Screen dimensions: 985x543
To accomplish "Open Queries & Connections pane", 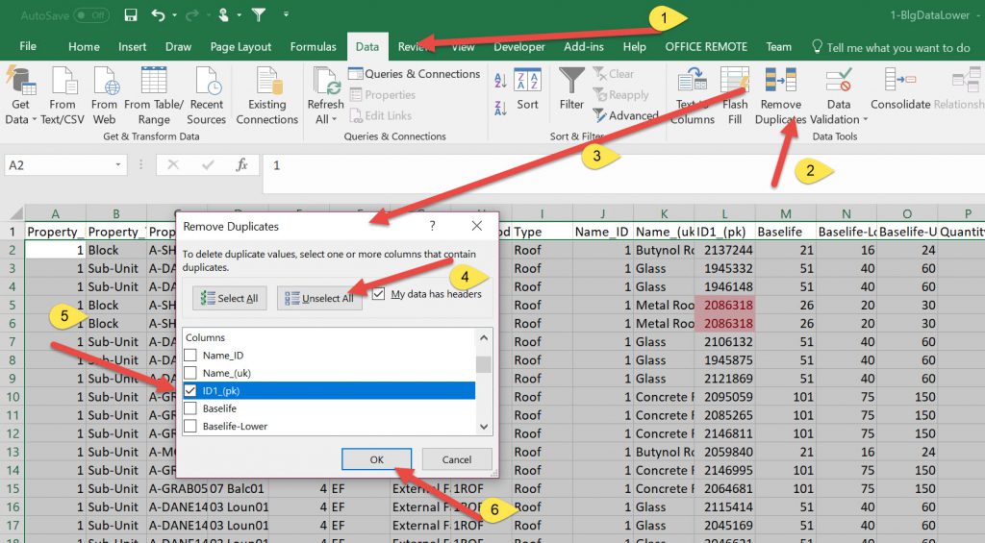I will [413, 74].
